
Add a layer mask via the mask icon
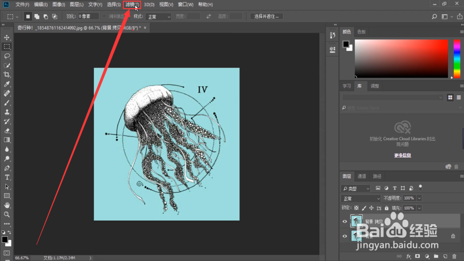[x=418, y=256]
